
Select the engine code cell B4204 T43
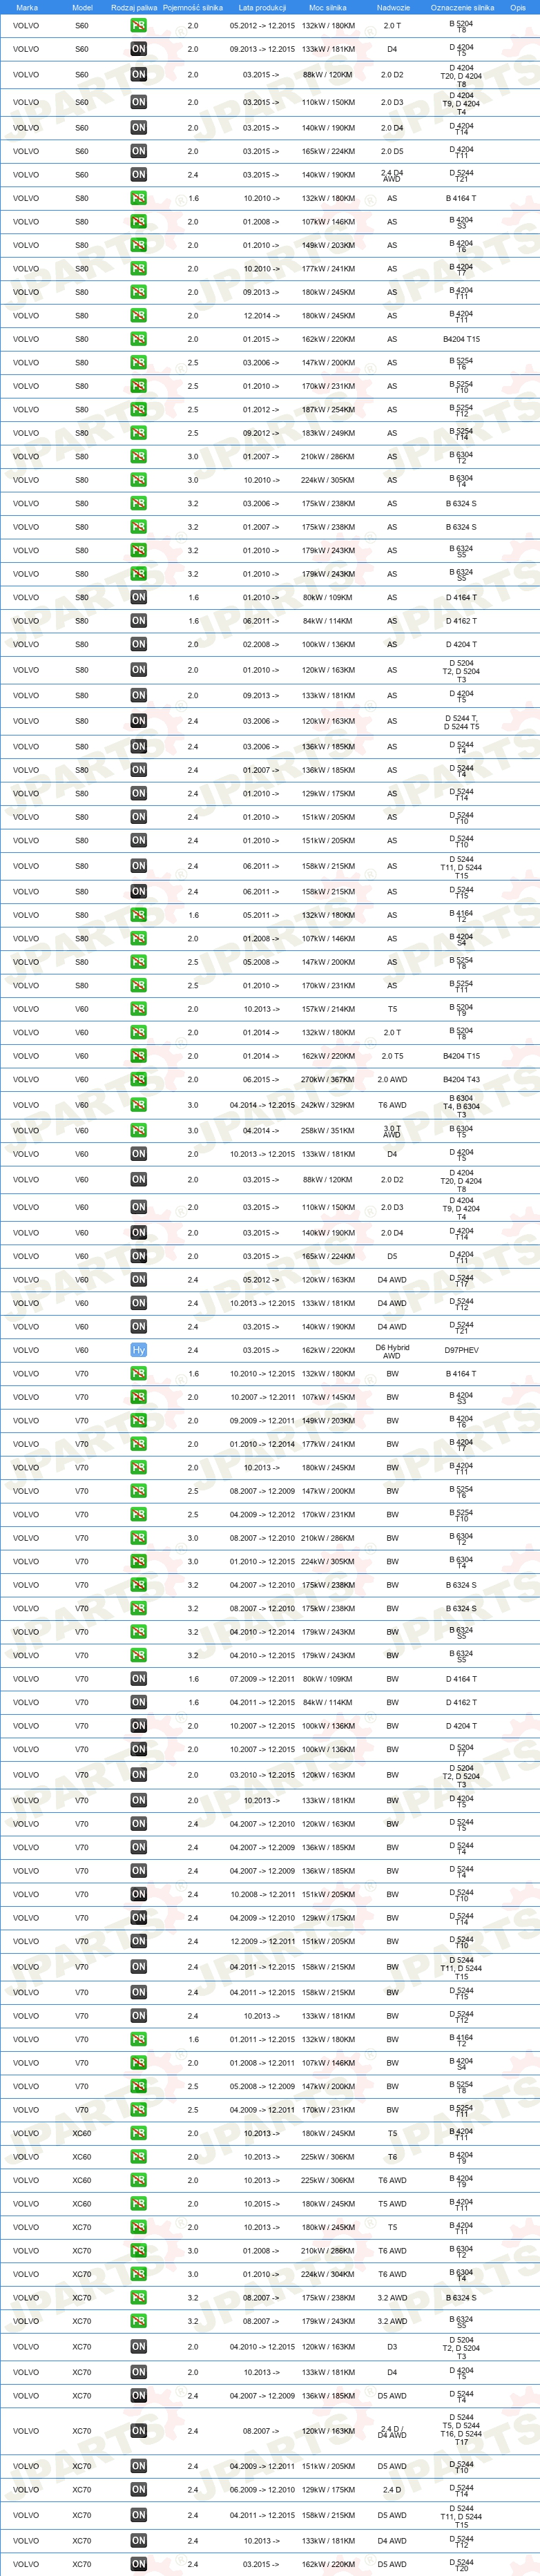pyautogui.click(x=461, y=1080)
